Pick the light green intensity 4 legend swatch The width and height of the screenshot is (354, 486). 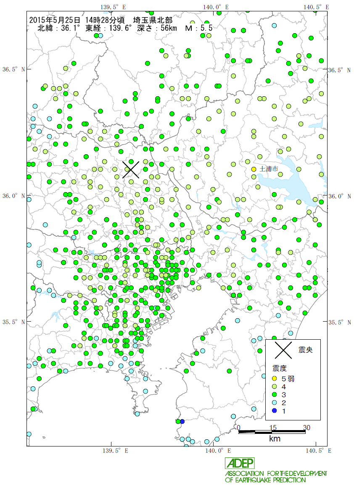(275, 386)
